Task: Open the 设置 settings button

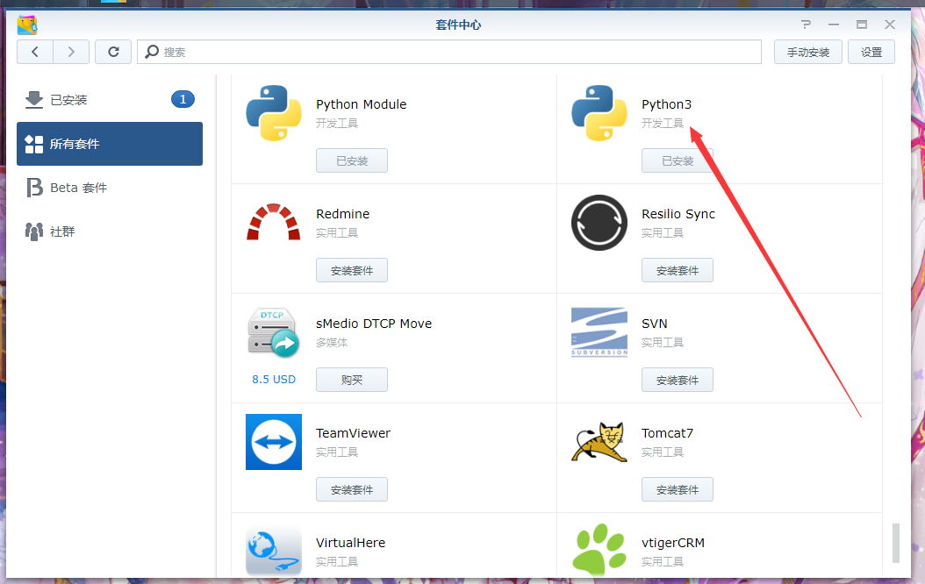Action: [871, 52]
